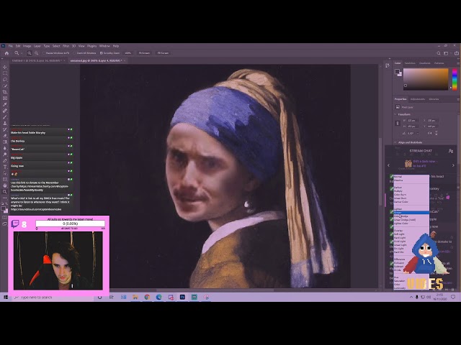The image size is (461, 345).
Task: Select the Crop tool
Action: pos(5,92)
